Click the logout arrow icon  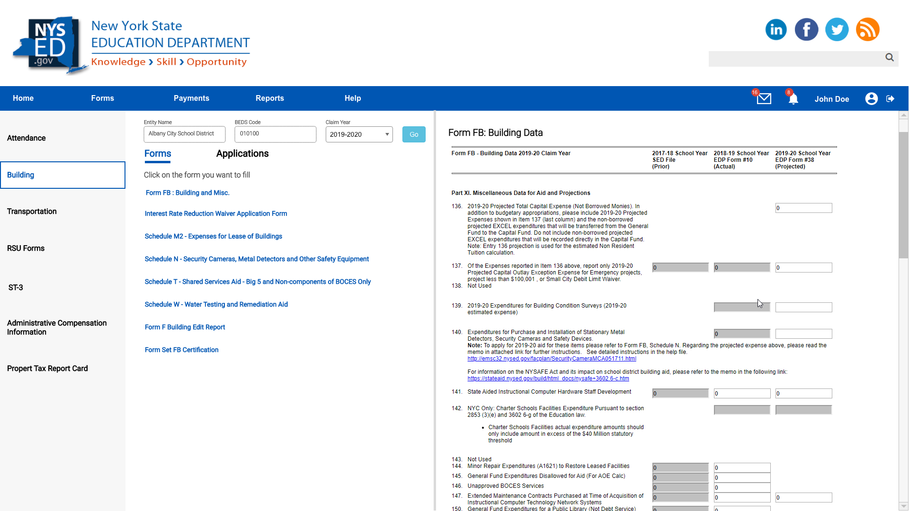coord(891,98)
